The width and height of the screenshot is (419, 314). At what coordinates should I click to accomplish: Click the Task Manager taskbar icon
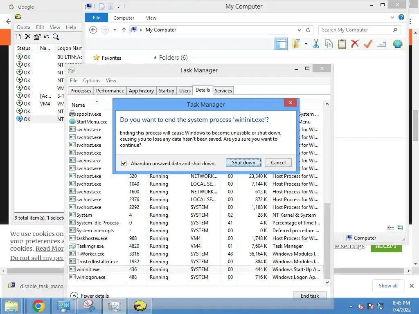tap(114, 306)
